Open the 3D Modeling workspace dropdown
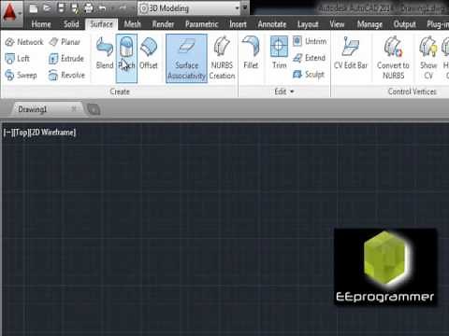The image size is (449, 336). (x=190, y=8)
